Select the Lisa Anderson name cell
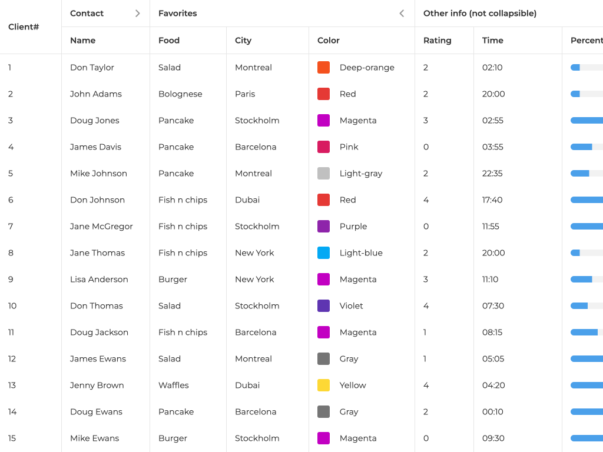Image resolution: width=603 pixels, height=452 pixels. (99, 280)
